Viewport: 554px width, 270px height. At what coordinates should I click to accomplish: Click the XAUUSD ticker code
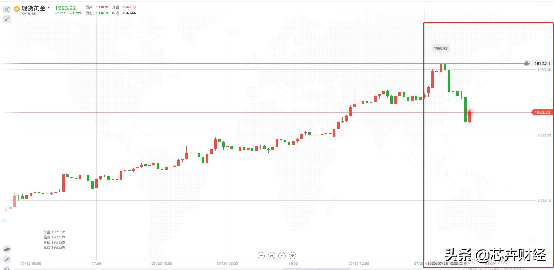point(29,14)
